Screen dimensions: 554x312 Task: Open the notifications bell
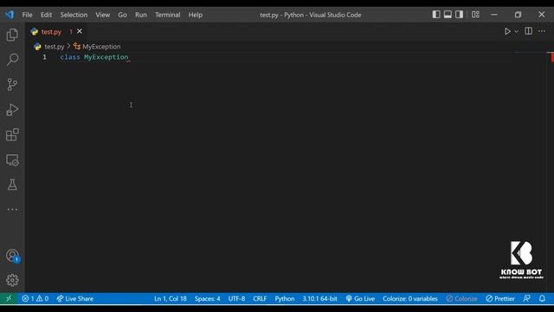tap(542, 298)
